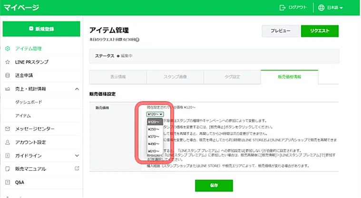361x198 pixels.
Task: Click the external link icon beside 販売マニュアル
Action: coord(77,169)
